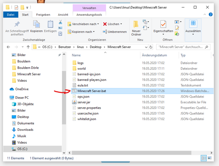The height and width of the screenshot is (166, 219).
Task: Switch to the Start ribbon tab
Action: click(x=25, y=15)
